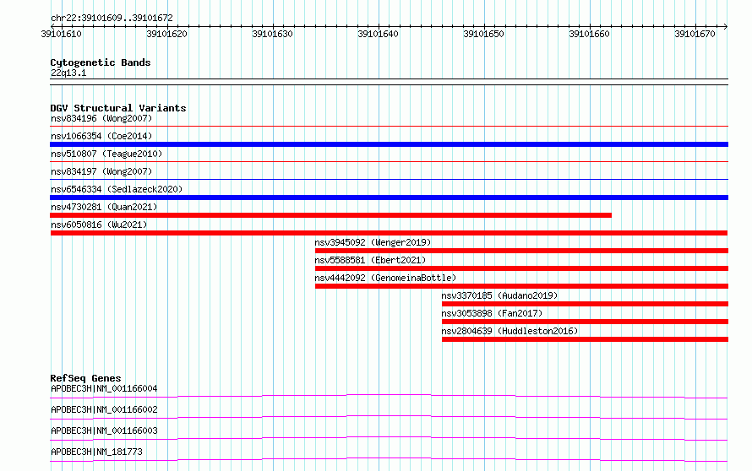Open variant nsv834197 (Wong2007)

pos(101,171)
